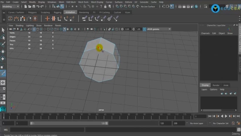Play the animation forward
241x136 pixels.
click(x=226, y=116)
